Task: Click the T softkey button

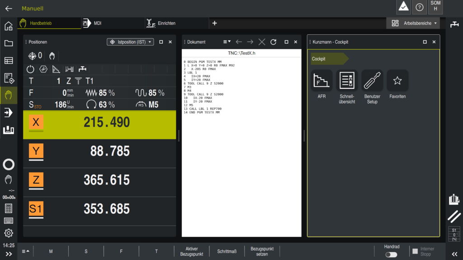Action: [x=156, y=251]
